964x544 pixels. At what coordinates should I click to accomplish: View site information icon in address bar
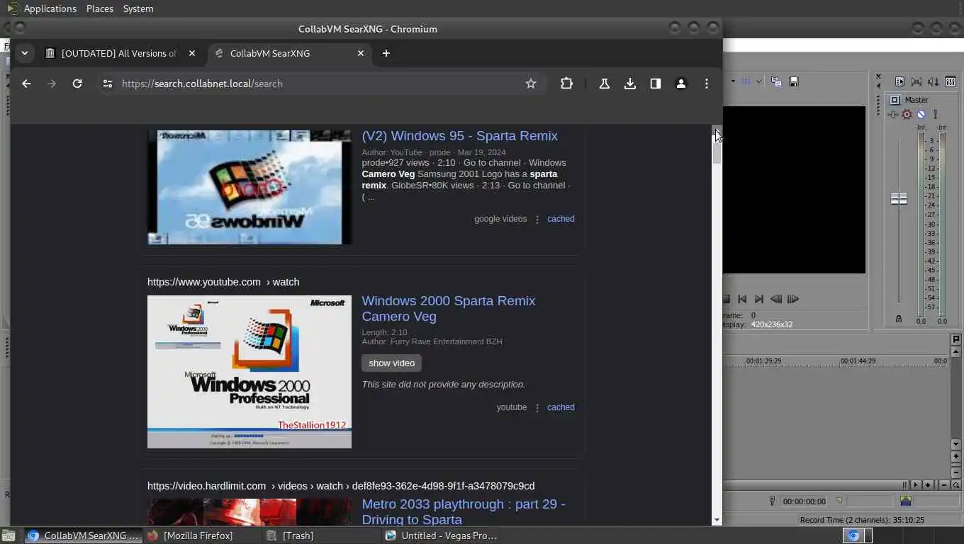107,84
